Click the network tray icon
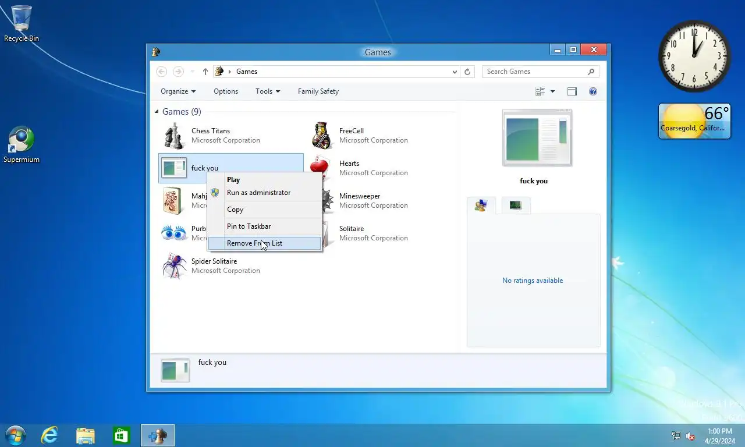This screenshot has height=447, width=745. [676, 436]
